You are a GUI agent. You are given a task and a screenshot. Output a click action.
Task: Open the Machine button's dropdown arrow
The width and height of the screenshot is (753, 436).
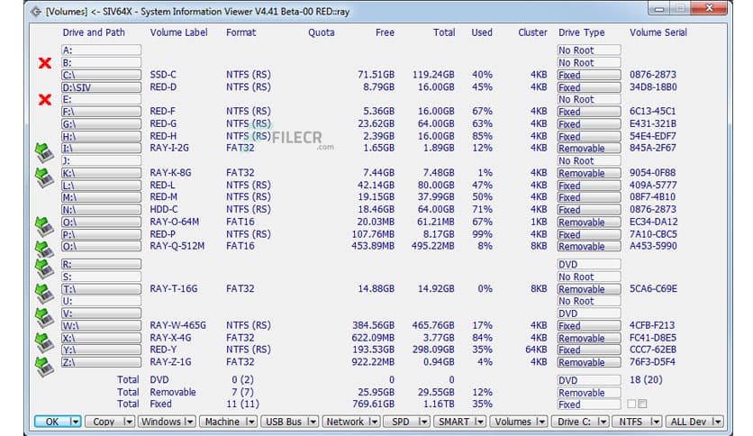pyautogui.click(x=250, y=422)
